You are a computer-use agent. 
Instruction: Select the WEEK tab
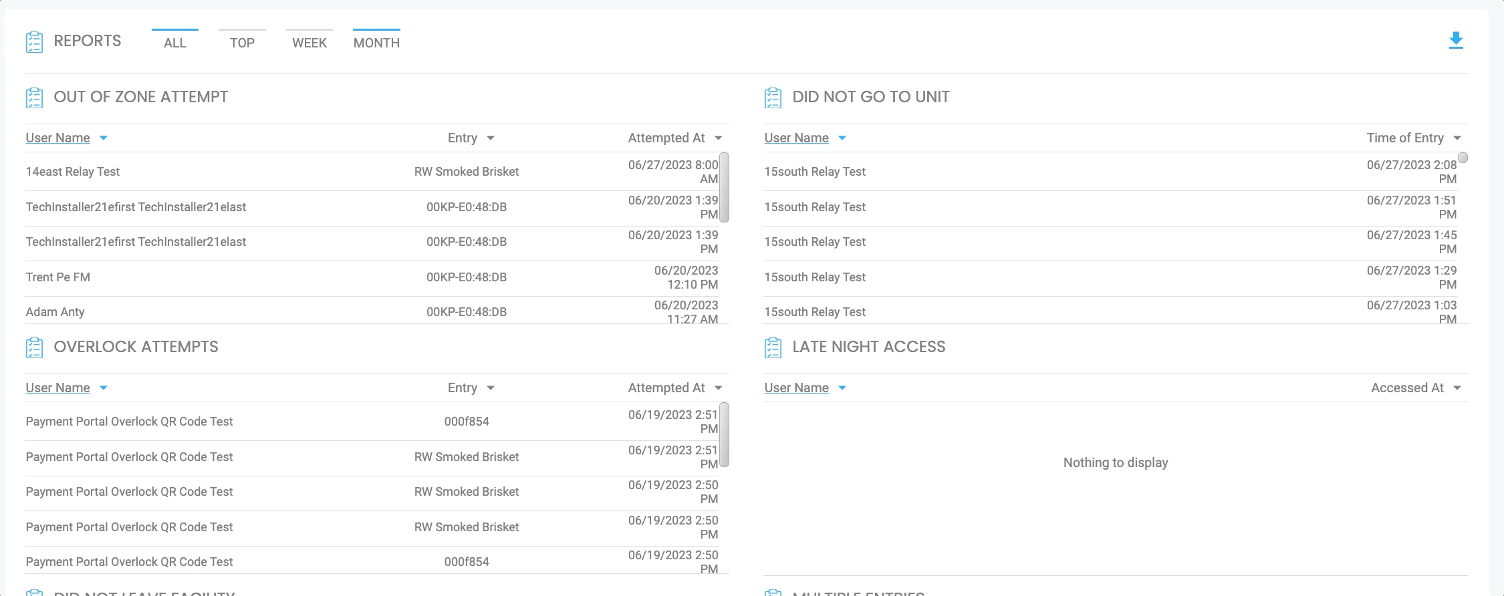pos(309,43)
